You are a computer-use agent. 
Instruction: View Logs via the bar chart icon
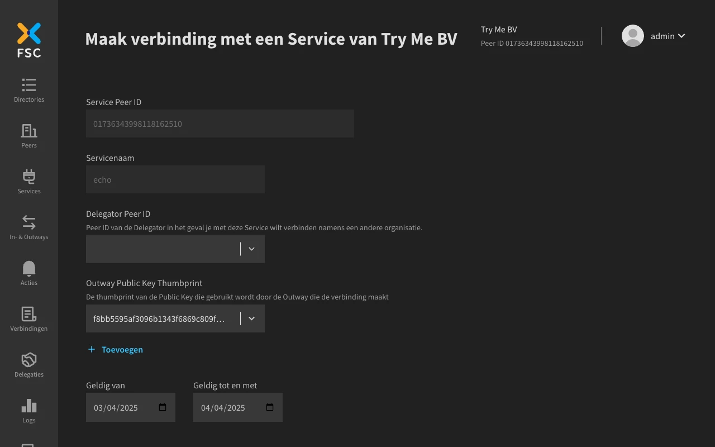click(28, 406)
